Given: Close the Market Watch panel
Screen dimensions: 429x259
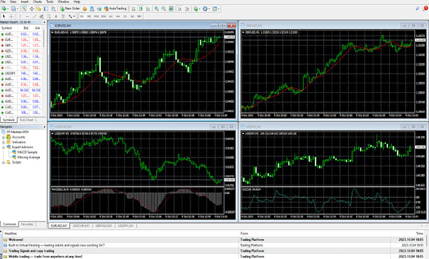Looking at the screenshot, I should click(x=44, y=23).
